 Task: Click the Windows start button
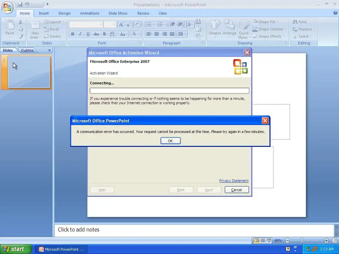point(16,249)
